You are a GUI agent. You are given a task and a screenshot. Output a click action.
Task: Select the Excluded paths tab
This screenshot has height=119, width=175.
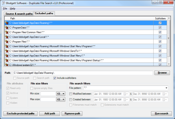coord(44,13)
